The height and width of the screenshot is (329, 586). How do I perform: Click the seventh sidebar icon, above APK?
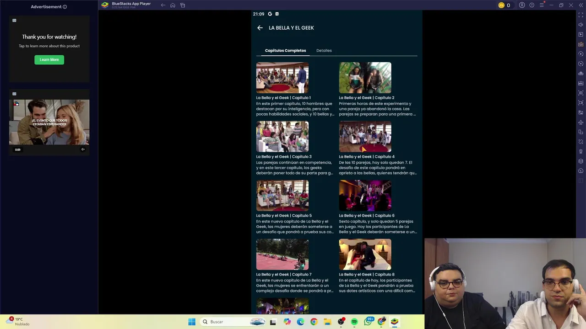(581, 74)
